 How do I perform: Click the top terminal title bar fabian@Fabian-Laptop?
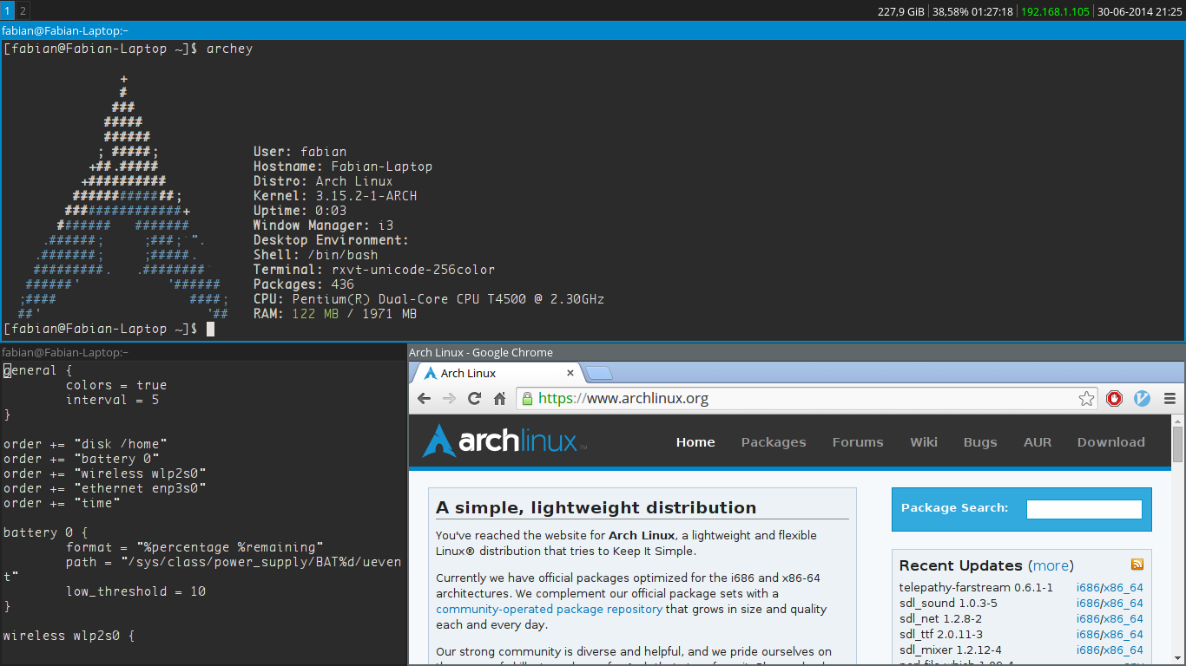click(x=592, y=30)
